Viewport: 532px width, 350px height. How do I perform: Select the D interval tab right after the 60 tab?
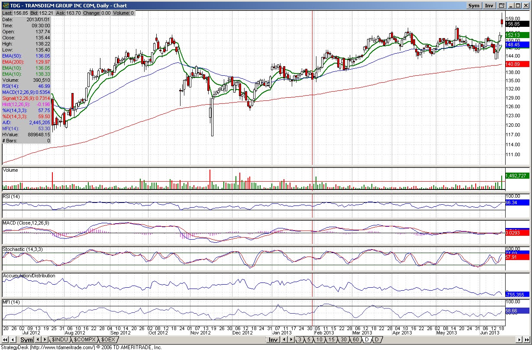click(x=366, y=340)
